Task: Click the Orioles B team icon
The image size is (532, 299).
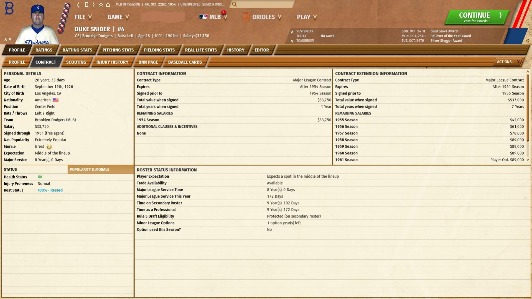Action: point(246,17)
